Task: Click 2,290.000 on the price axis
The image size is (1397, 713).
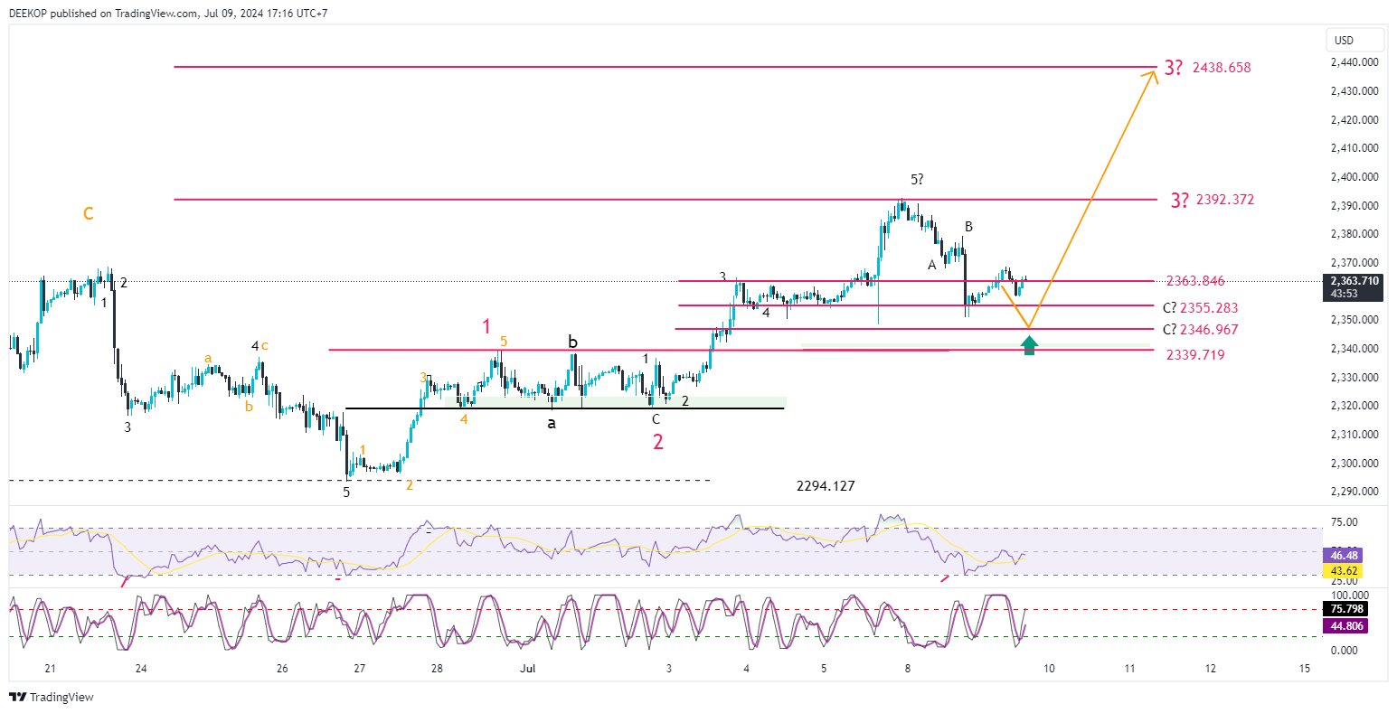Action: 1355,492
